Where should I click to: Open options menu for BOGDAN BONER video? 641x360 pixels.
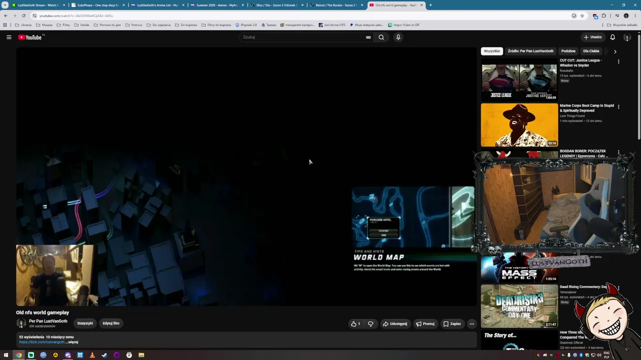coord(618,152)
